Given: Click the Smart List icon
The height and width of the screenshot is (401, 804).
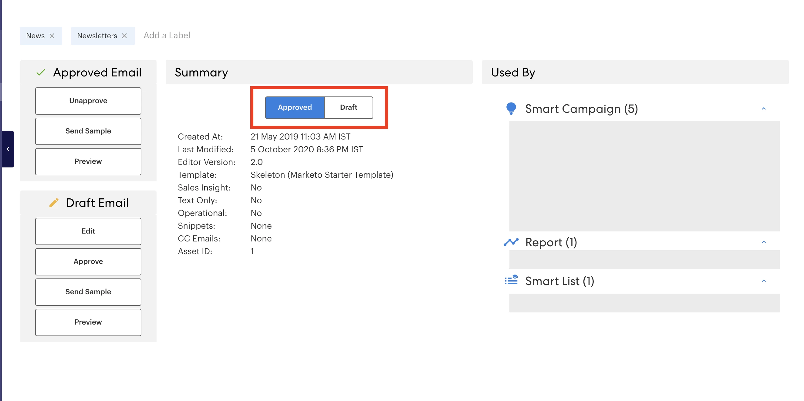Looking at the screenshot, I should [x=511, y=281].
